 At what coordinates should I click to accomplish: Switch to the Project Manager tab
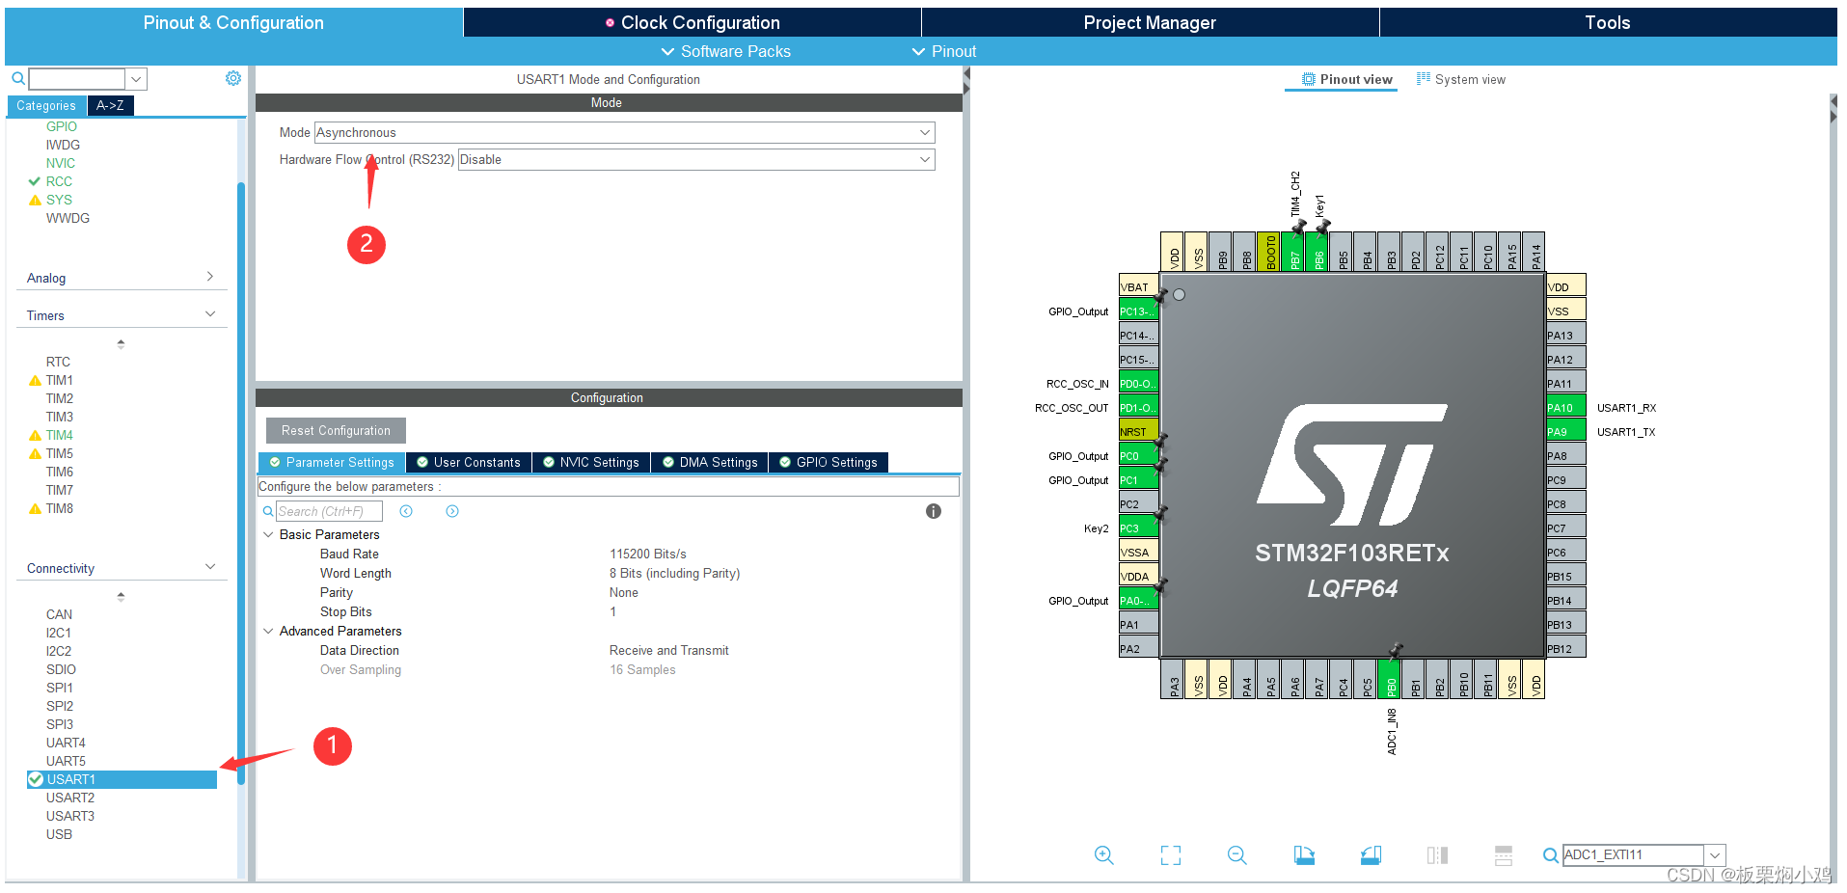point(1150,22)
